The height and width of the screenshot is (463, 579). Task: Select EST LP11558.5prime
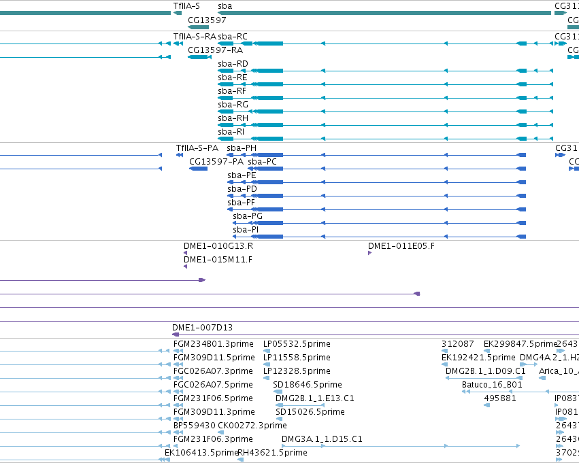297,358
